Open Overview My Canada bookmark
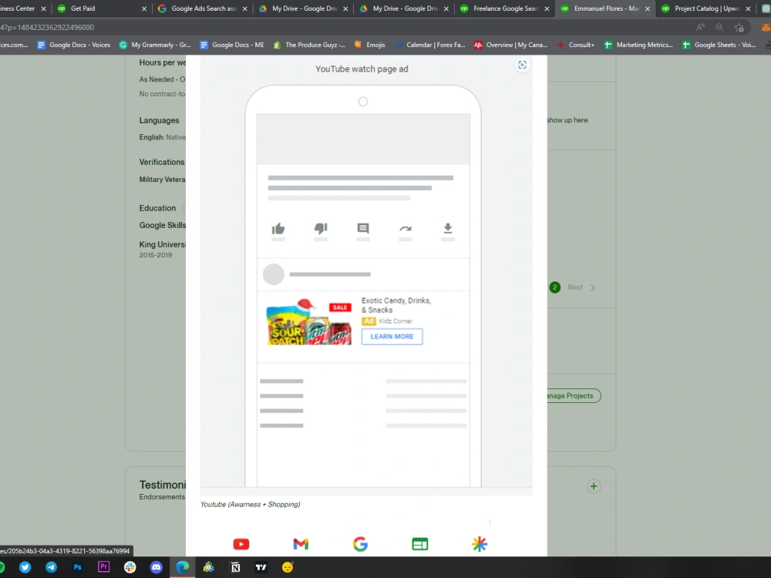771x578 pixels. 511,45
